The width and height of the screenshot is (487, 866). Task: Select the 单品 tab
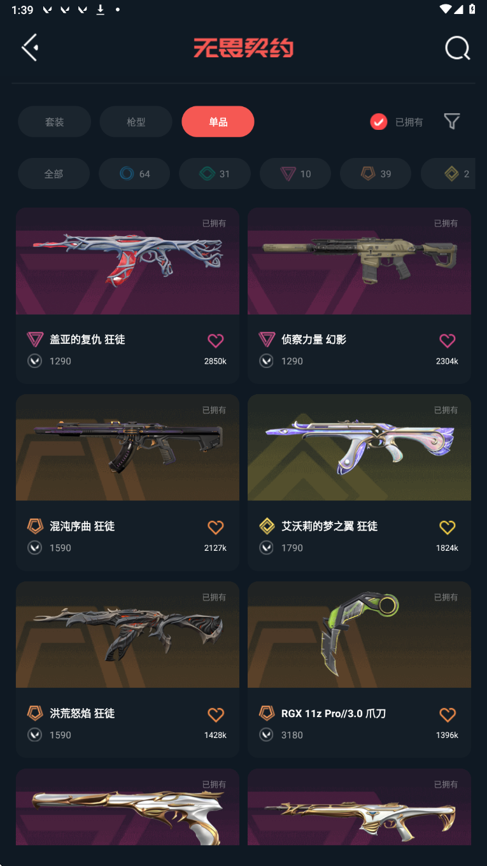click(218, 122)
